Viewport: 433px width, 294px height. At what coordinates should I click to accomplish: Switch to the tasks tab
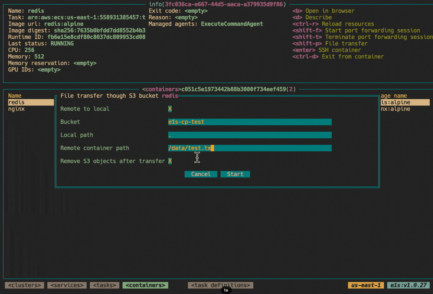[x=105, y=285]
